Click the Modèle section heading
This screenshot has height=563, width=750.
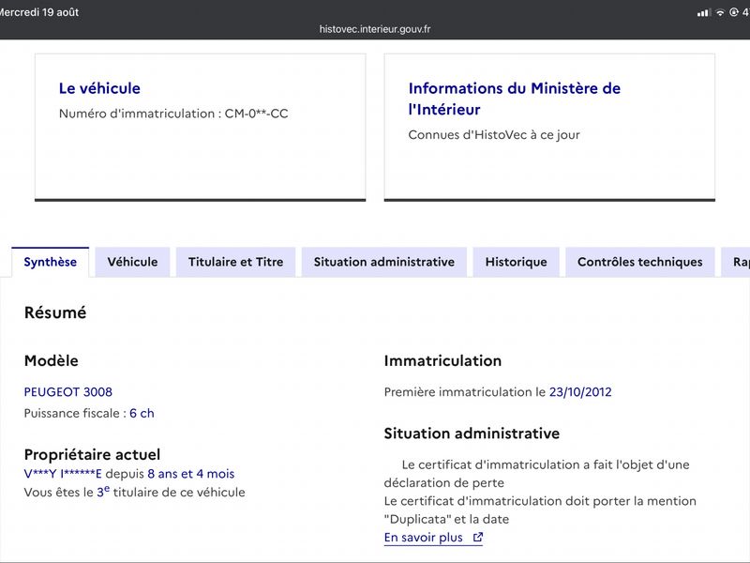(52, 360)
